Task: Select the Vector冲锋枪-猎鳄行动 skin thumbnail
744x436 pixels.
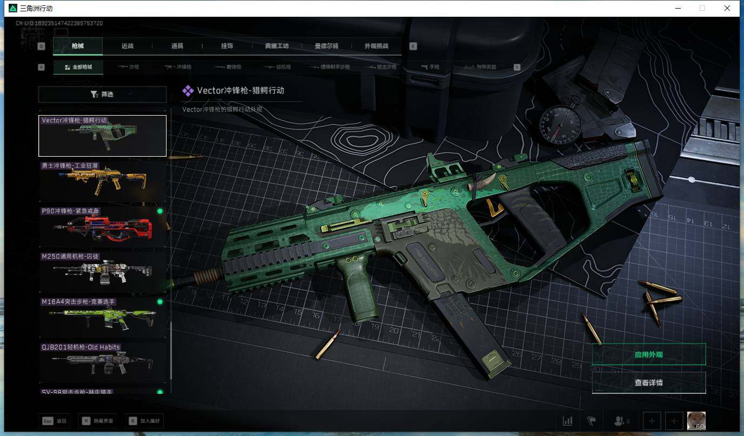Action: 102,136
